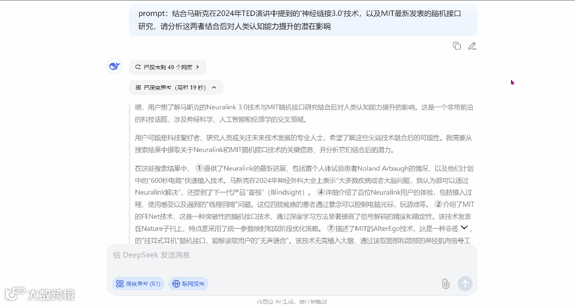Open citation reference number 7
Viewport: 575px width, 305px height.
(331, 228)
